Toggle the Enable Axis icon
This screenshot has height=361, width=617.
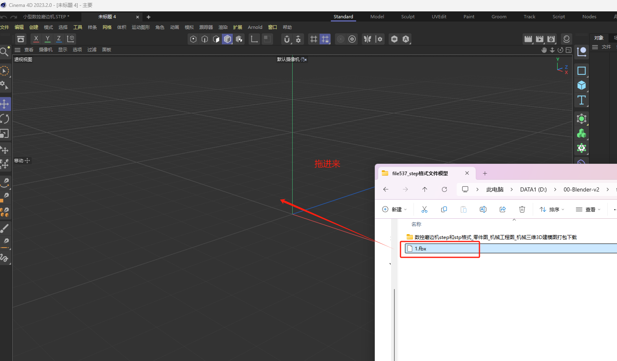coord(254,39)
